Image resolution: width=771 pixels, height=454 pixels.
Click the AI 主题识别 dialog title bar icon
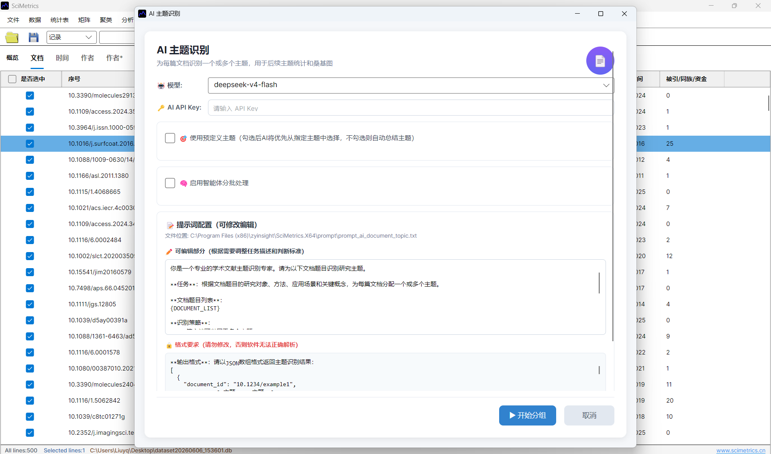point(142,14)
